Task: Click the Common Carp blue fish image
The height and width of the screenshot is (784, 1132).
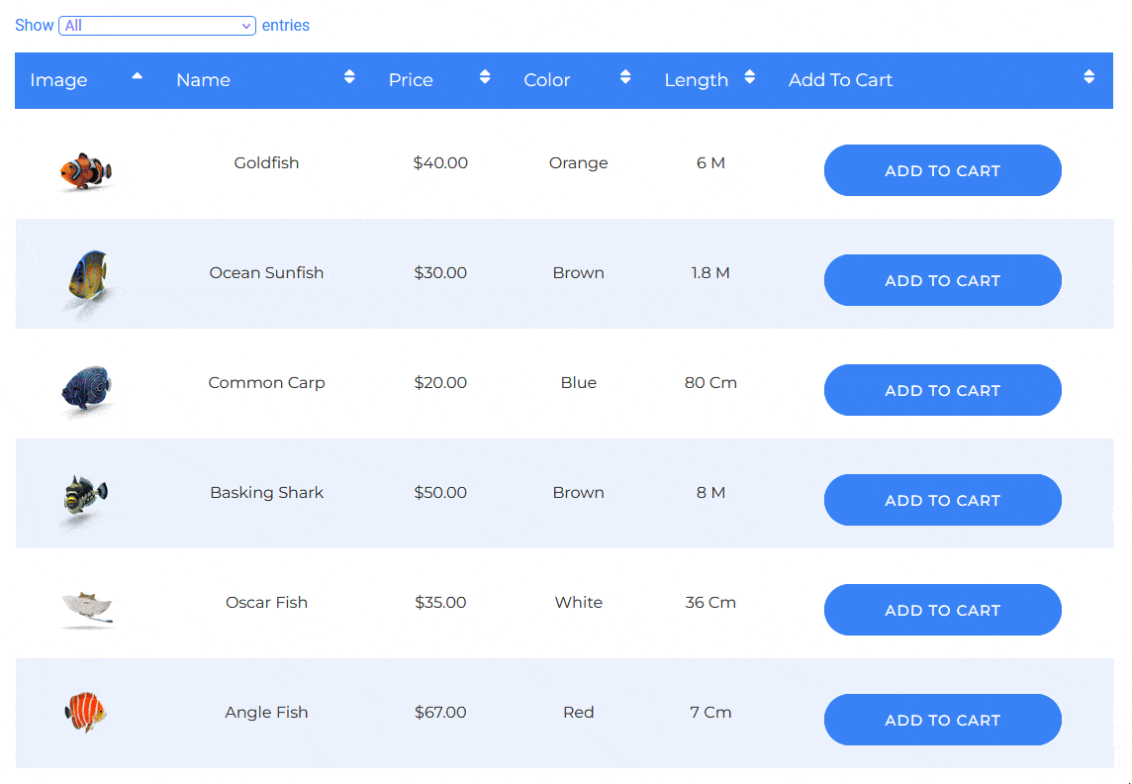Action: [x=86, y=384]
